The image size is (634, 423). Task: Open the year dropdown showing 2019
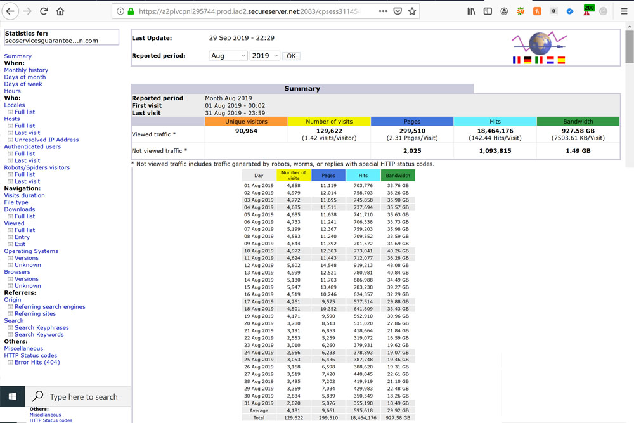(x=264, y=56)
